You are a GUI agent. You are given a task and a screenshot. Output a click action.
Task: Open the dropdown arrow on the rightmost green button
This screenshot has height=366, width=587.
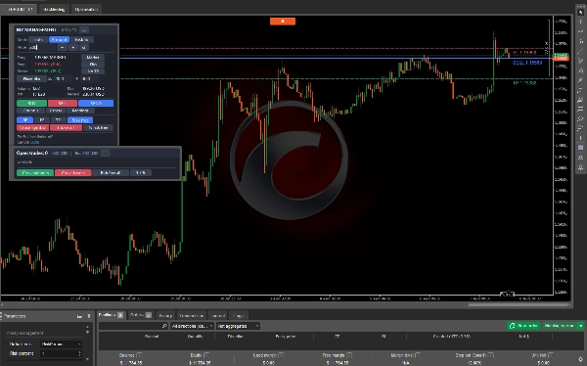(x=581, y=326)
